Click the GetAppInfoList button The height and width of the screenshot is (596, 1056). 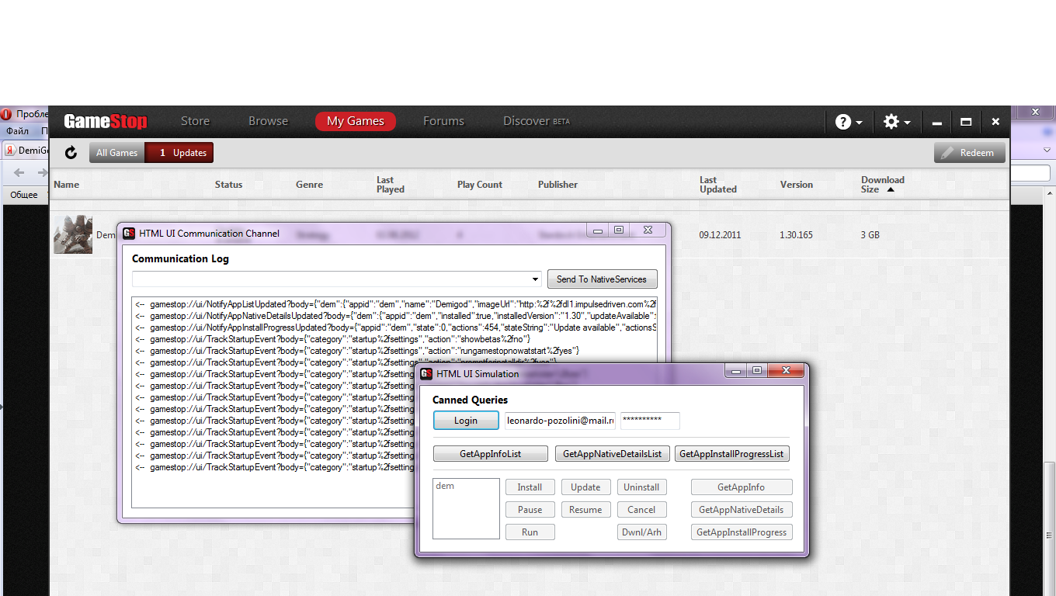(x=491, y=453)
